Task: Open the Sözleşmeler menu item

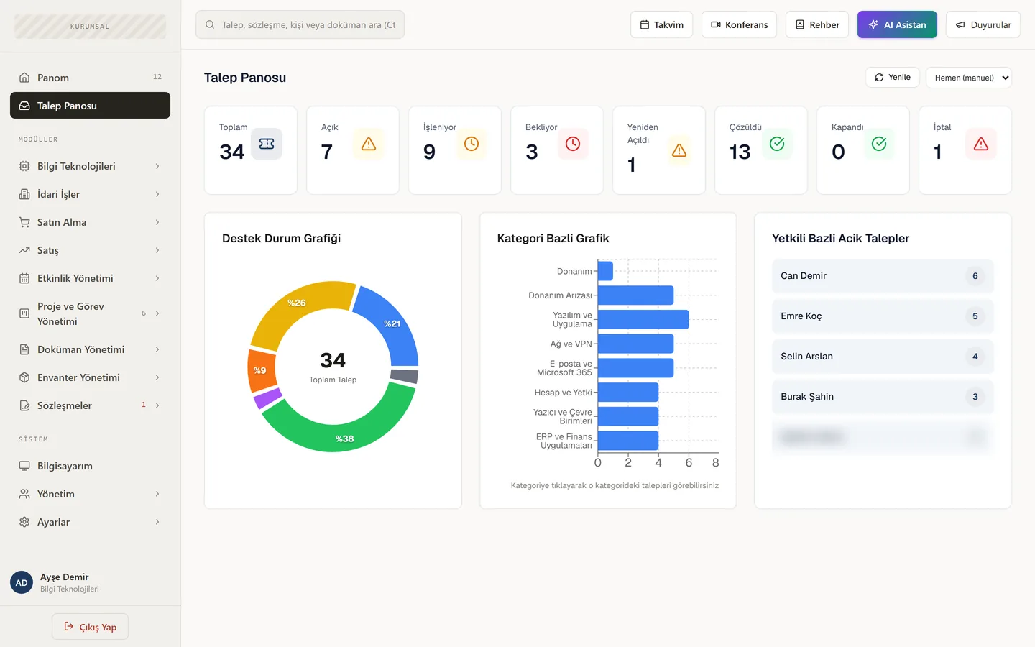Action: coord(90,405)
